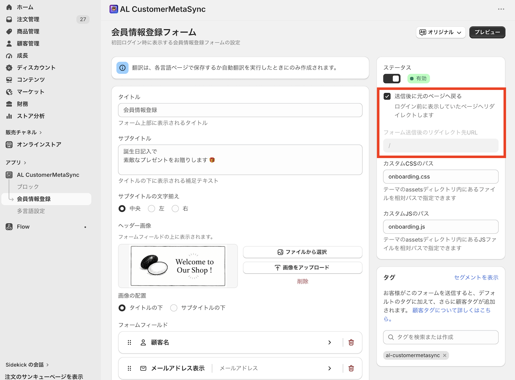Select 左 subtitle alignment

coord(152,209)
